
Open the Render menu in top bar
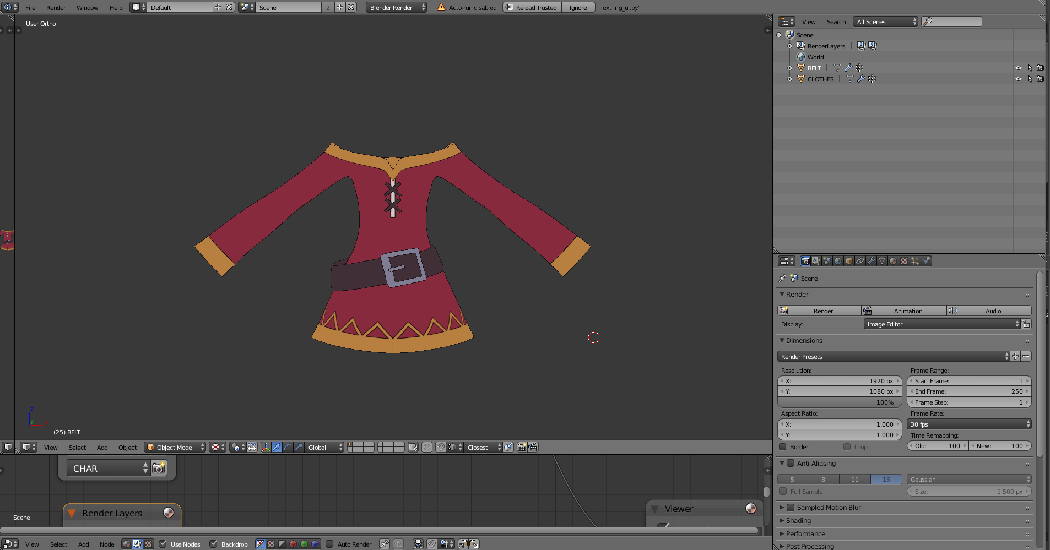pyautogui.click(x=56, y=7)
